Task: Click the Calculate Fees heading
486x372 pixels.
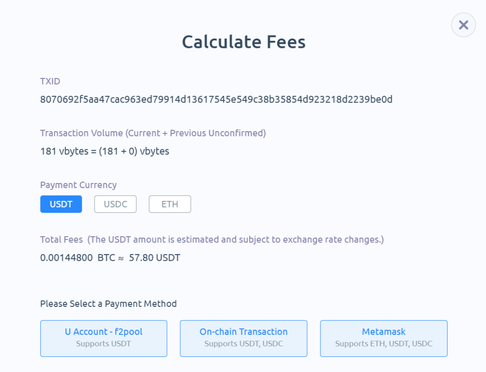Action: 243,42
